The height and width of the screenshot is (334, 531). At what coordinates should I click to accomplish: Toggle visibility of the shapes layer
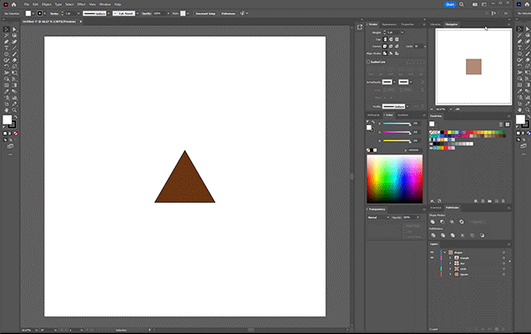(432, 251)
